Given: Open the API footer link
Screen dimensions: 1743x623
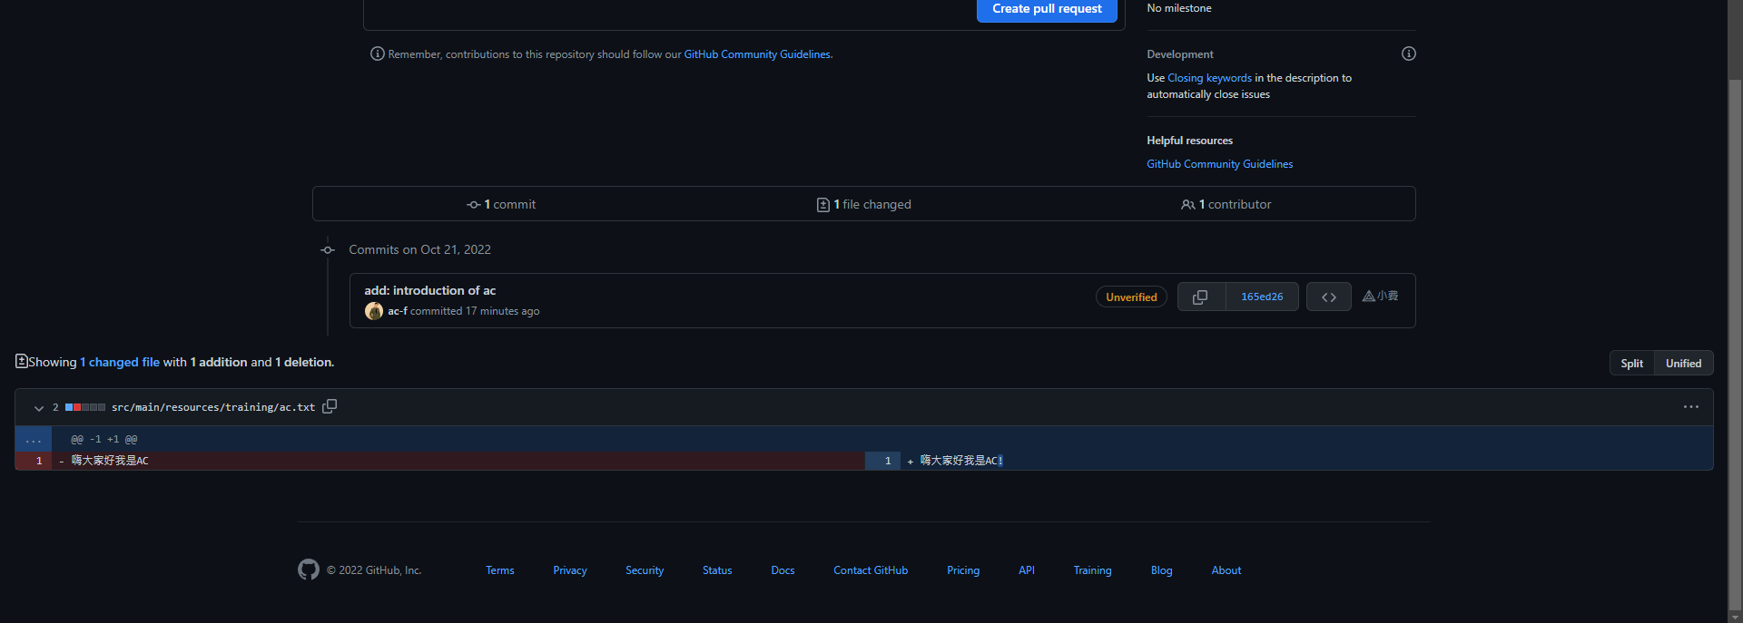Looking at the screenshot, I should pyautogui.click(x=1027, y=570).
